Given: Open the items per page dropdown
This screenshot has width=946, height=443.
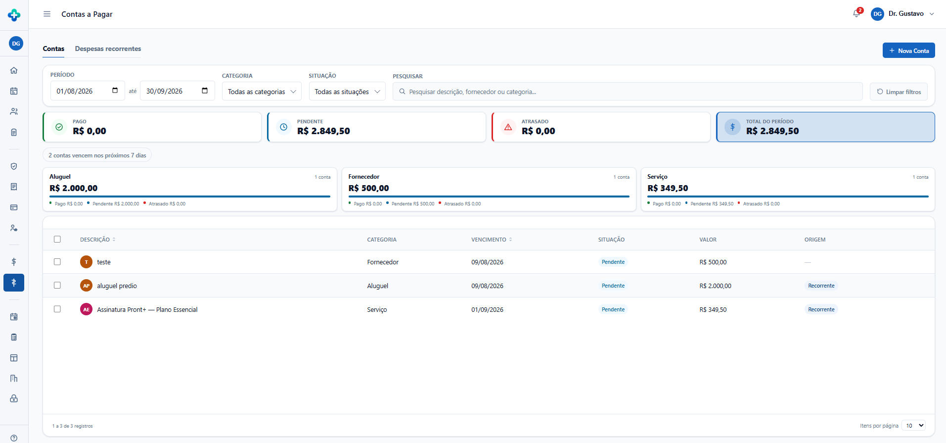Looking at the screenshot, I should coord(913,426).
